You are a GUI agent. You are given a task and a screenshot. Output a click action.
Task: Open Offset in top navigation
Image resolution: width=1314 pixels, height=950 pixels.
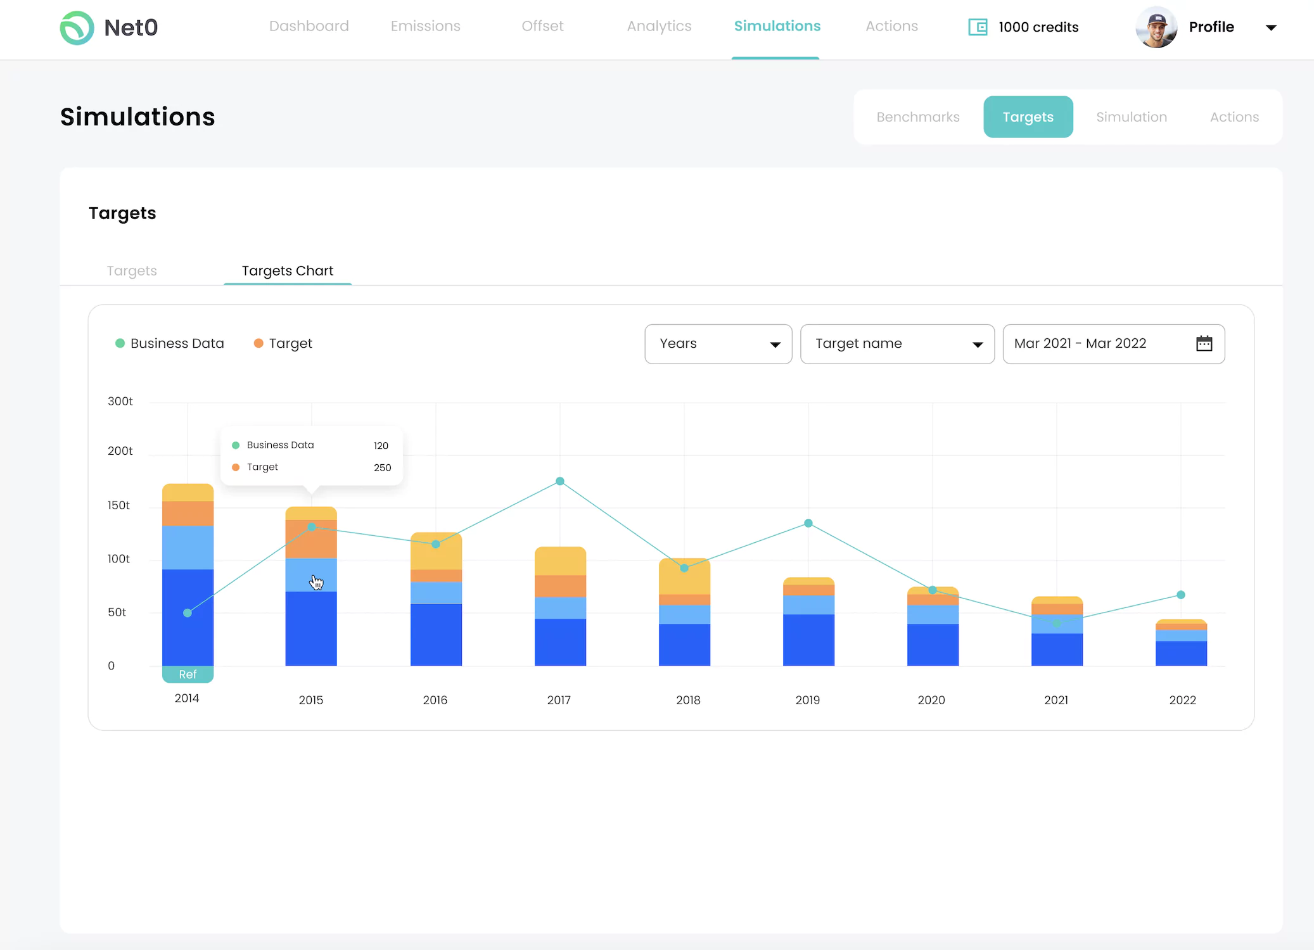542,26
